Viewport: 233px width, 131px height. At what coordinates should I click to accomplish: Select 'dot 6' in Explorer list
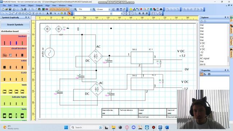202,64
